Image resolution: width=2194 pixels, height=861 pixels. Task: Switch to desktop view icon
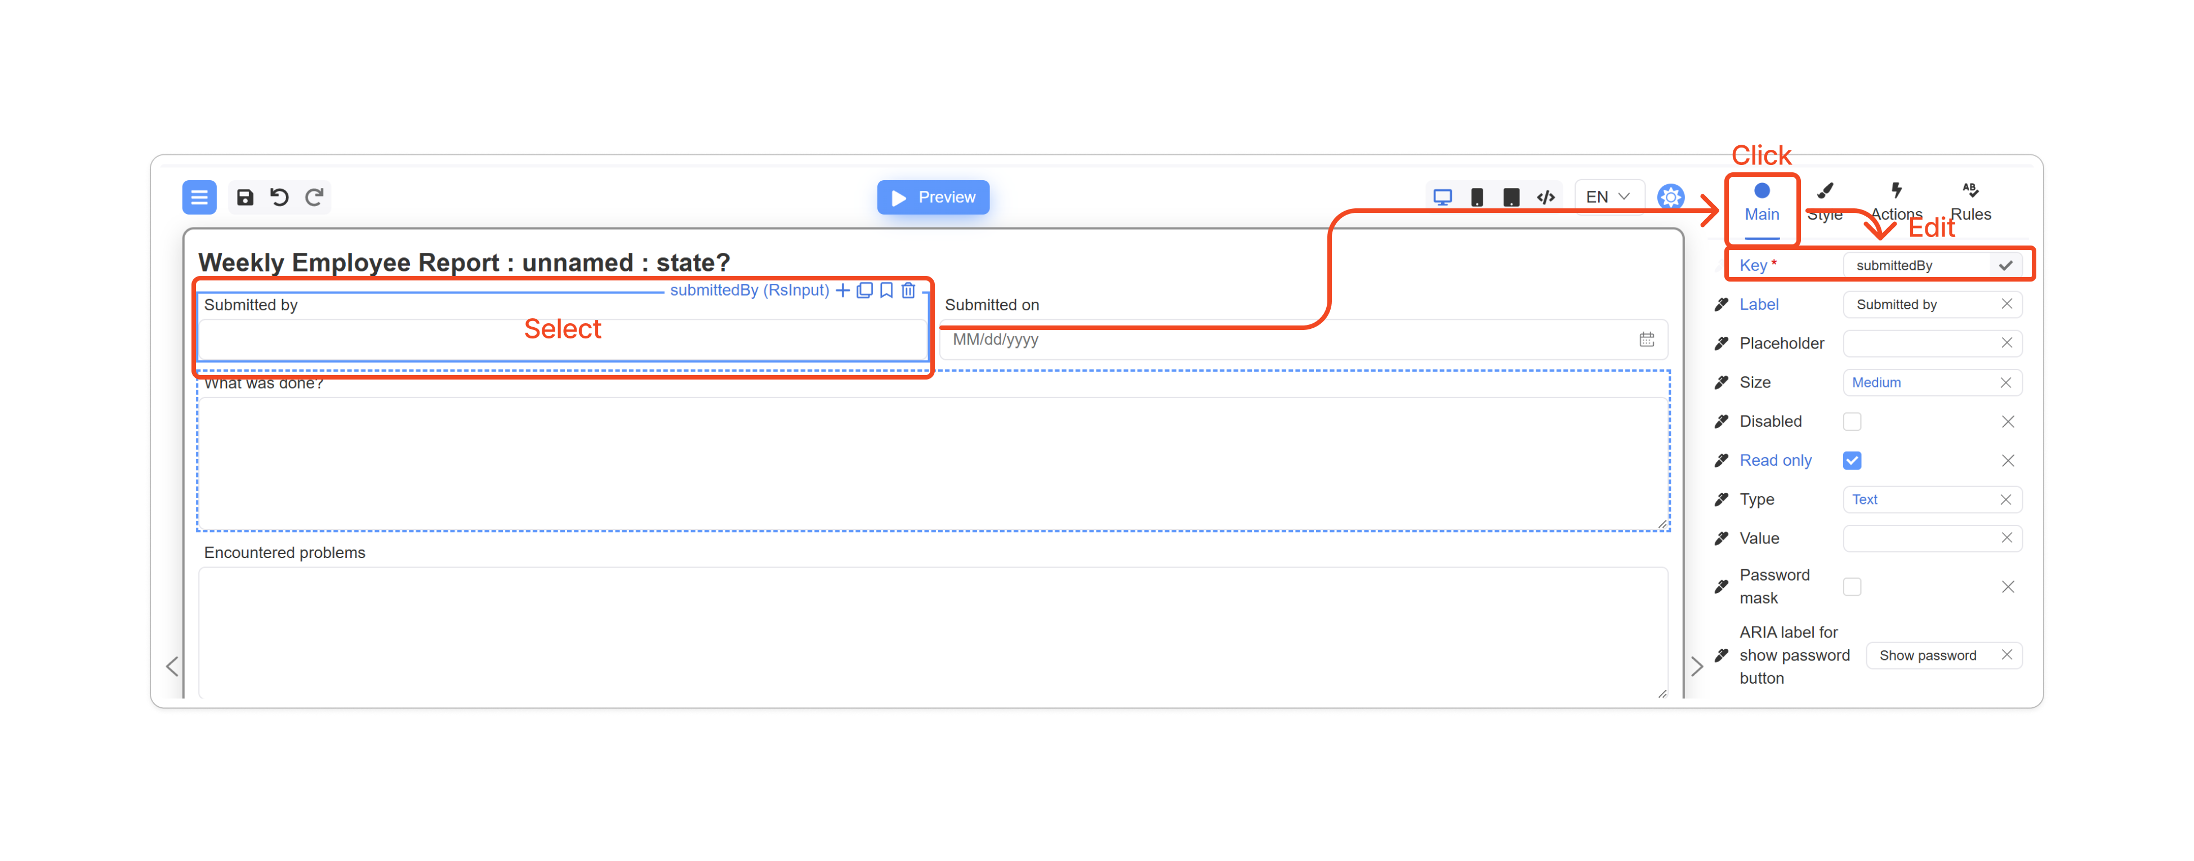(1442, 198)
